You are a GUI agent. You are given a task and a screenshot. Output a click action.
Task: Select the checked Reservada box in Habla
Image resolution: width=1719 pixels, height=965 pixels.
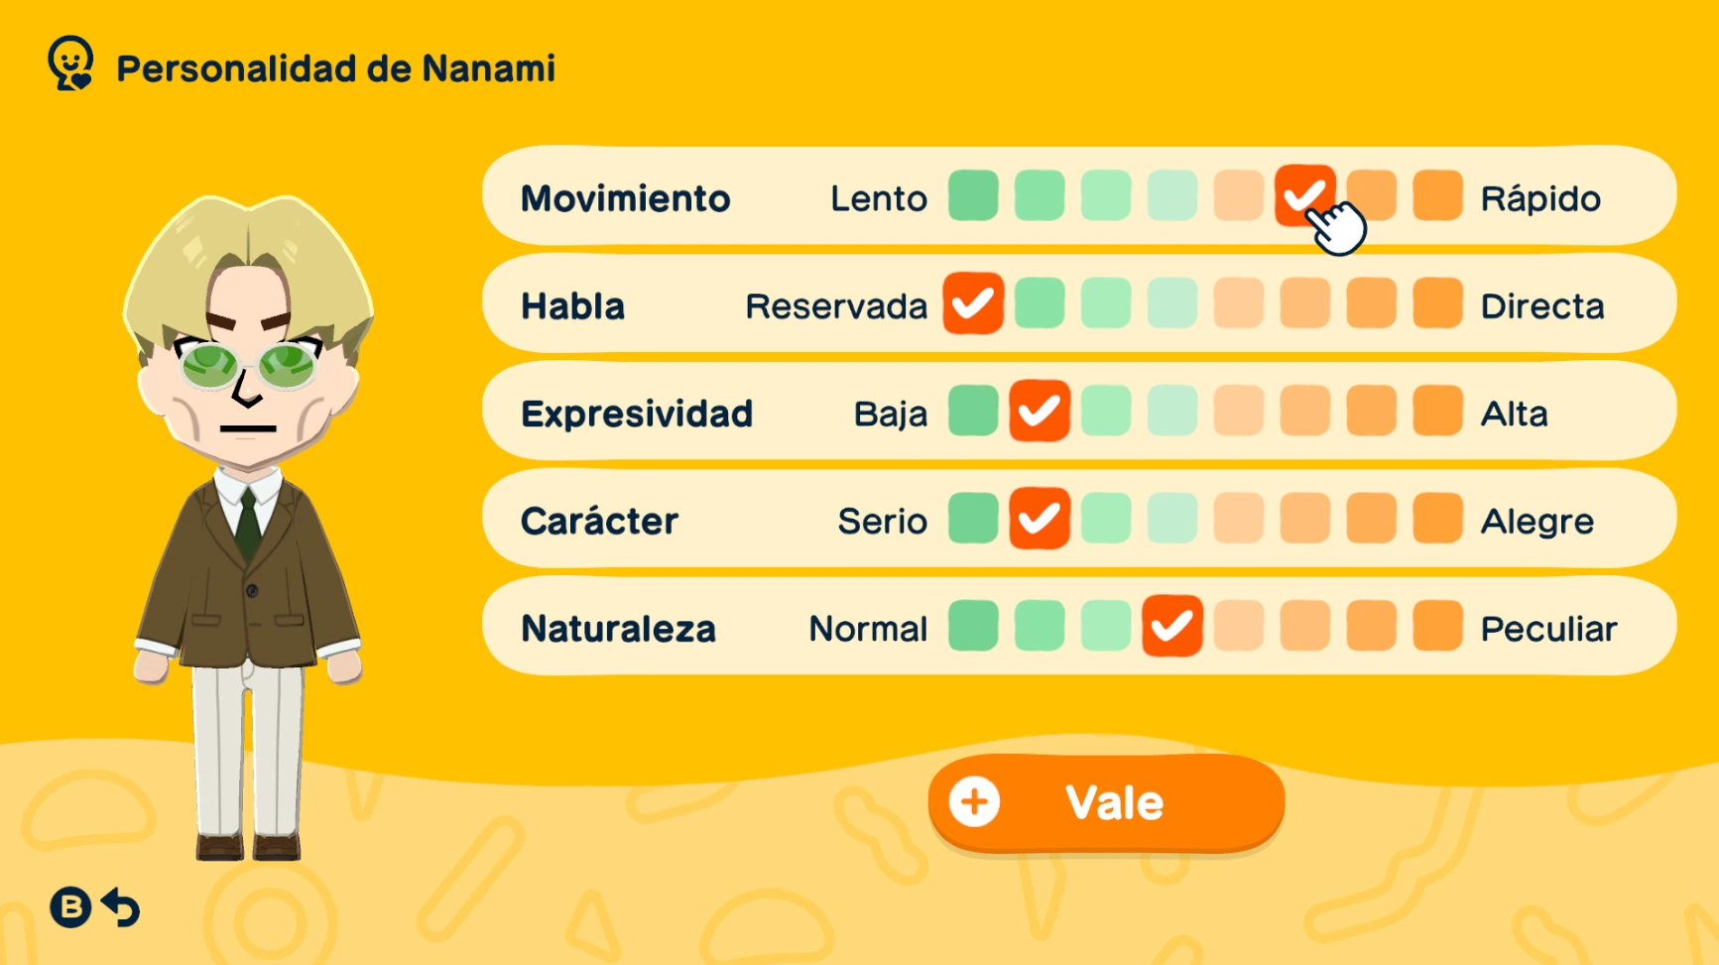point(973,303)
